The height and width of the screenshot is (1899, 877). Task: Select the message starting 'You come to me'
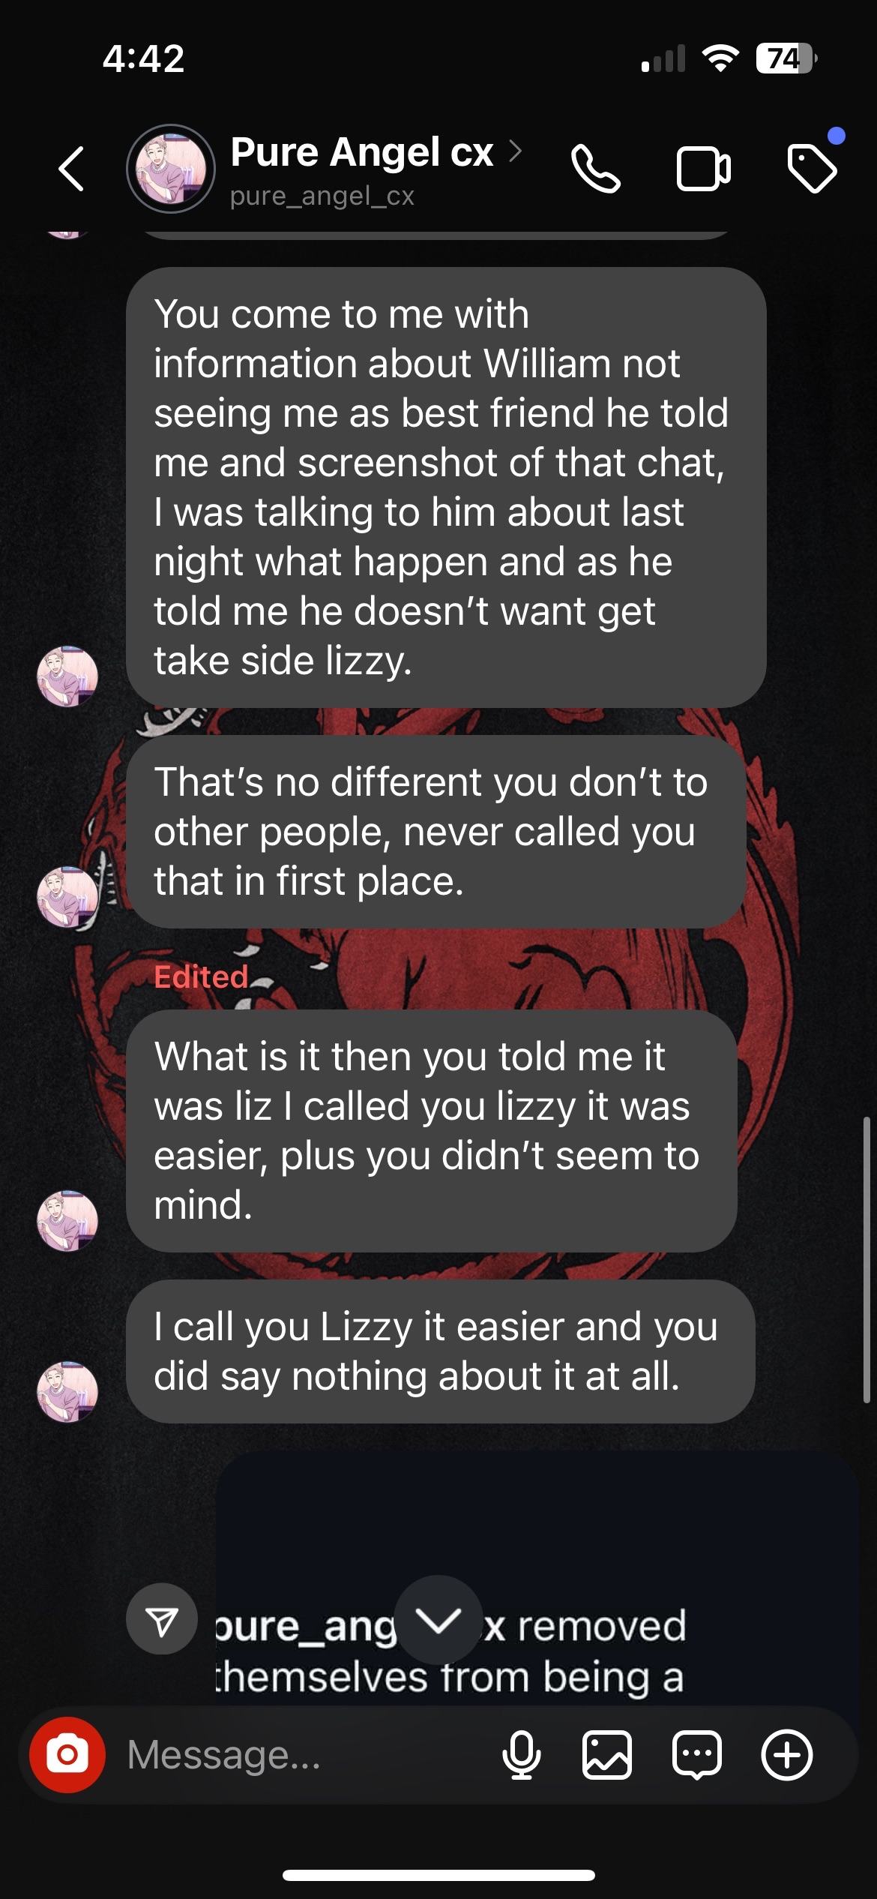(446, 487)
